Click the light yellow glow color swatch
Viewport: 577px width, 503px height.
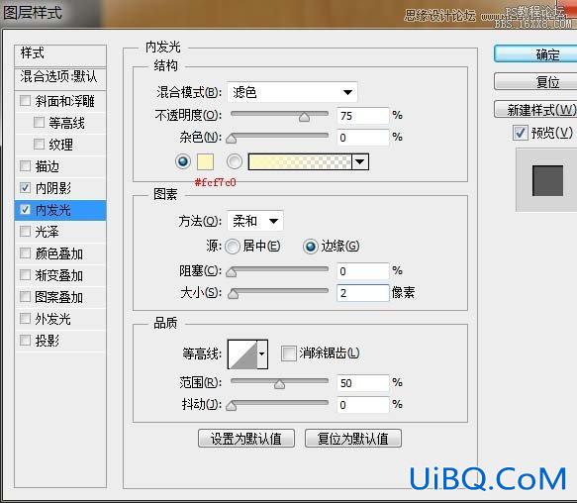pos(205,161)
